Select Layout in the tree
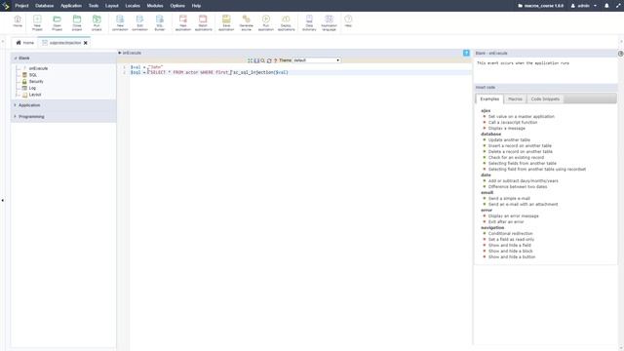This screenshot has width=624, height=351. [35, 95]
